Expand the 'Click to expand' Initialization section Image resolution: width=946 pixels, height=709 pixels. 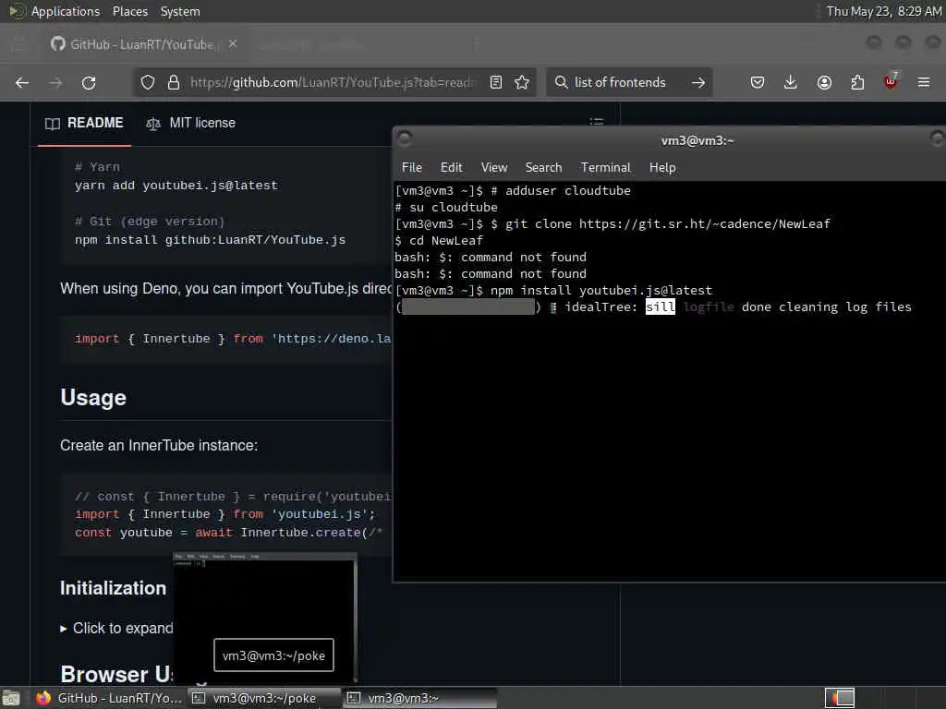click(117, 628)
